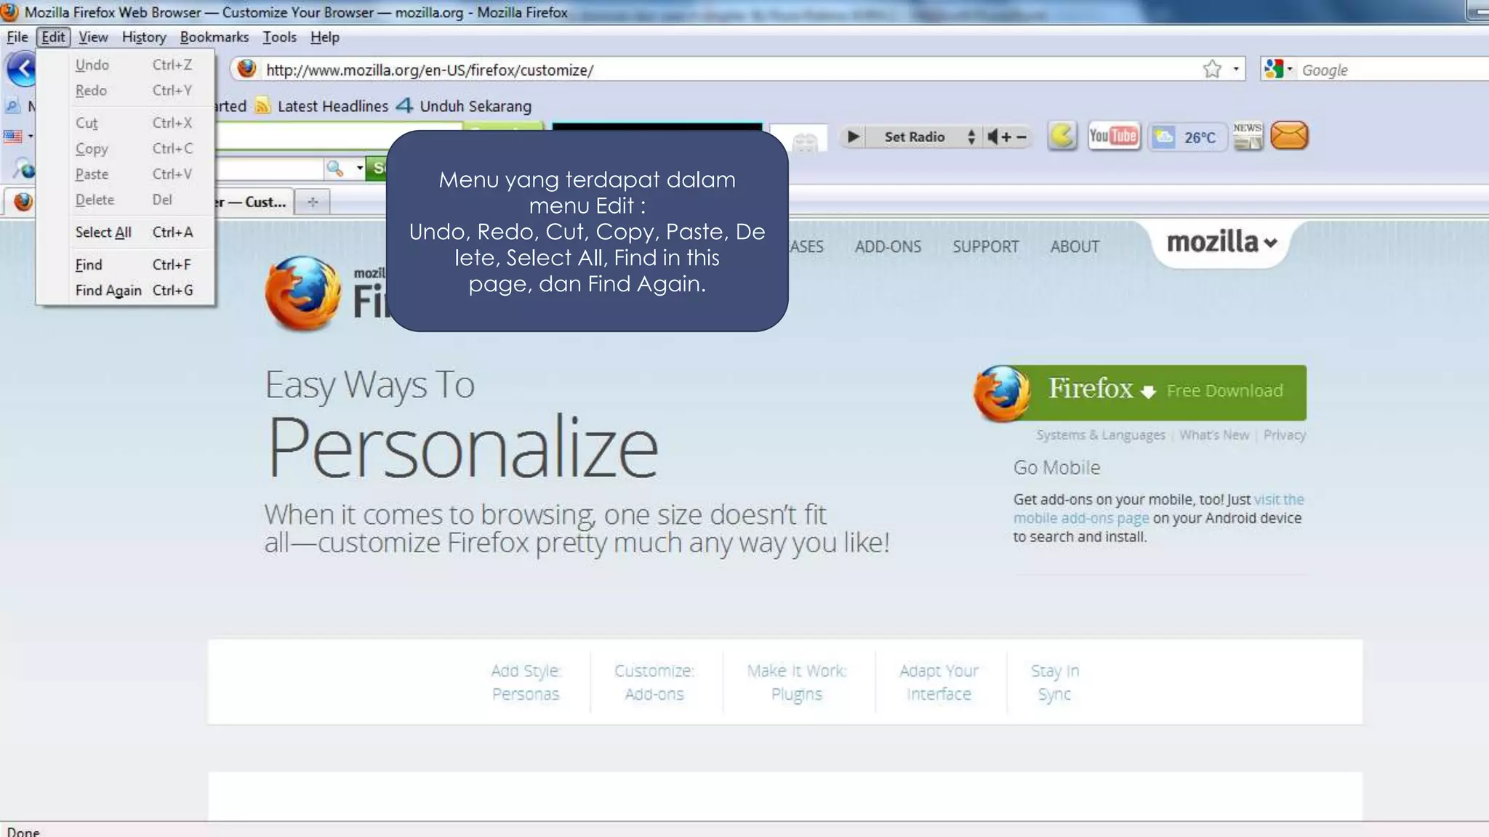The height and width of the screenshot is (837, 1489).
Task: Click the Firefox icon on the download button
Action: pyautogui.click(x=1002, y=393)
